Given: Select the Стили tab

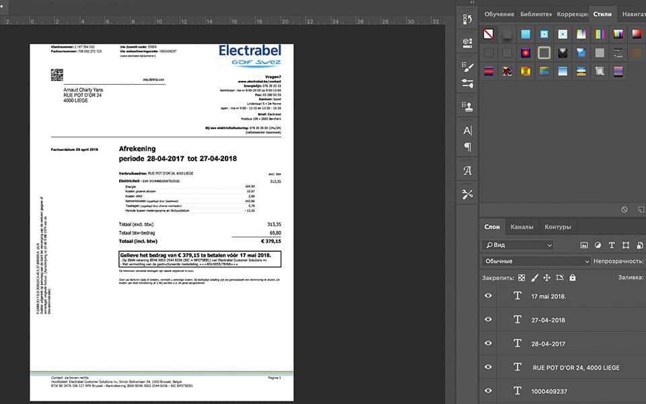Looking at the screenshot, I should tap(602, 14).
